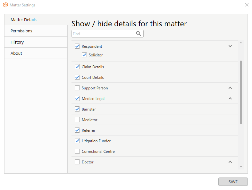Viewport: 252px width, 190px height.
Task: Open the About tab
Action: click(x=16, y=53)
